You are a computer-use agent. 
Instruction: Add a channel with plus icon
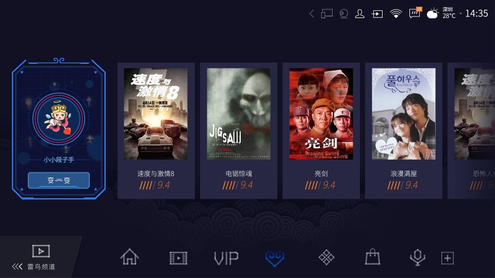coord(448,258)
